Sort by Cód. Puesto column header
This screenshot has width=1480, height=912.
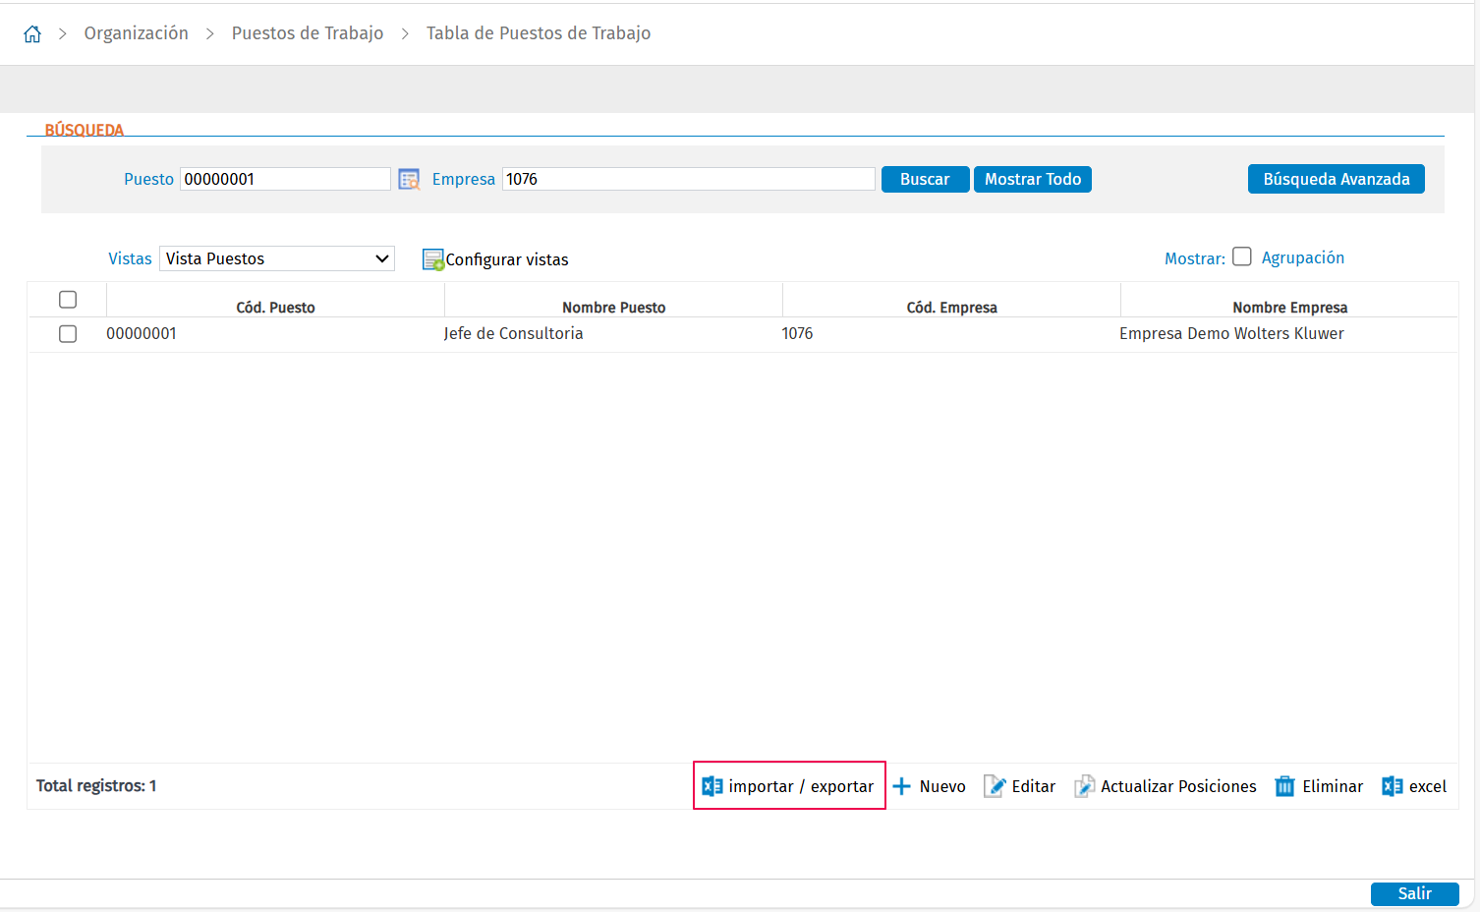pos(276,308)
